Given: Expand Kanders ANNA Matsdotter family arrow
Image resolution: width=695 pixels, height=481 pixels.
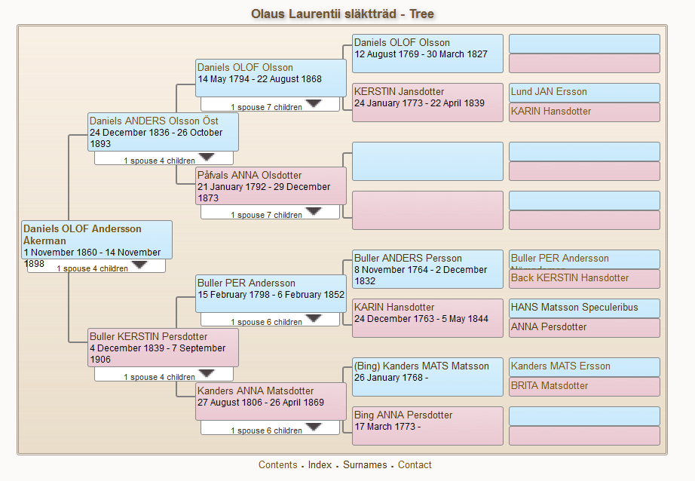Looking at the screenshot, I should tap(313, 427).
